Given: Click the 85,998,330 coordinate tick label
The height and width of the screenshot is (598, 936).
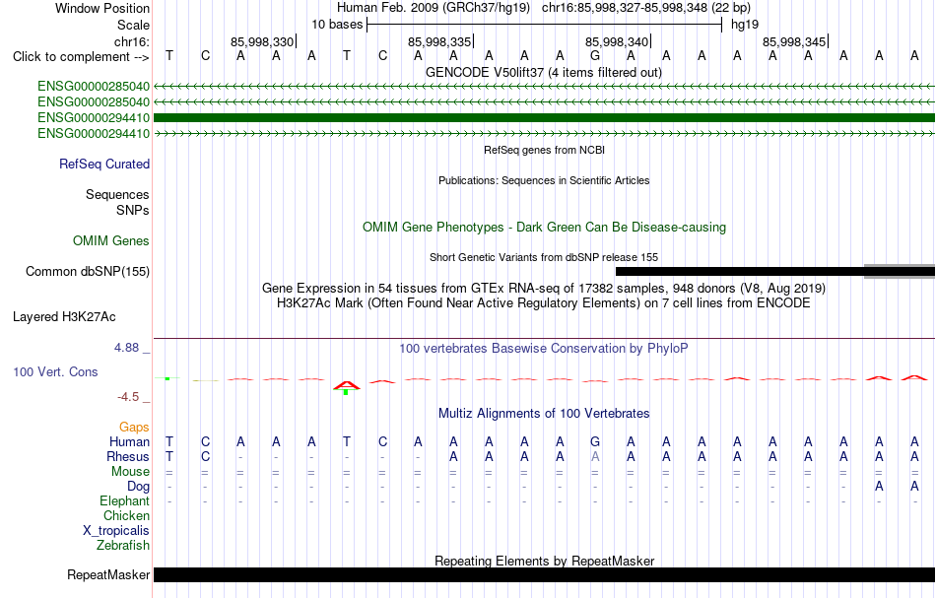Looking at the screenshot, I should (262, 41).
